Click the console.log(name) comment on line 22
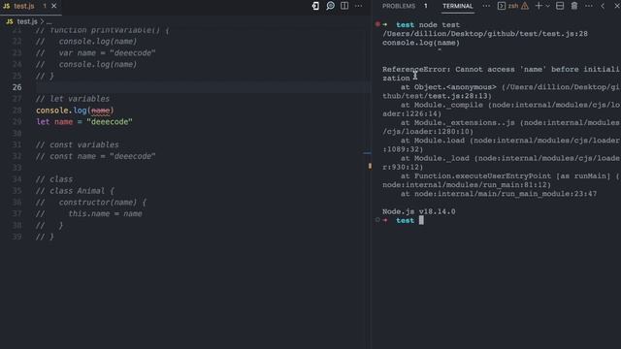 coord(86,42)
